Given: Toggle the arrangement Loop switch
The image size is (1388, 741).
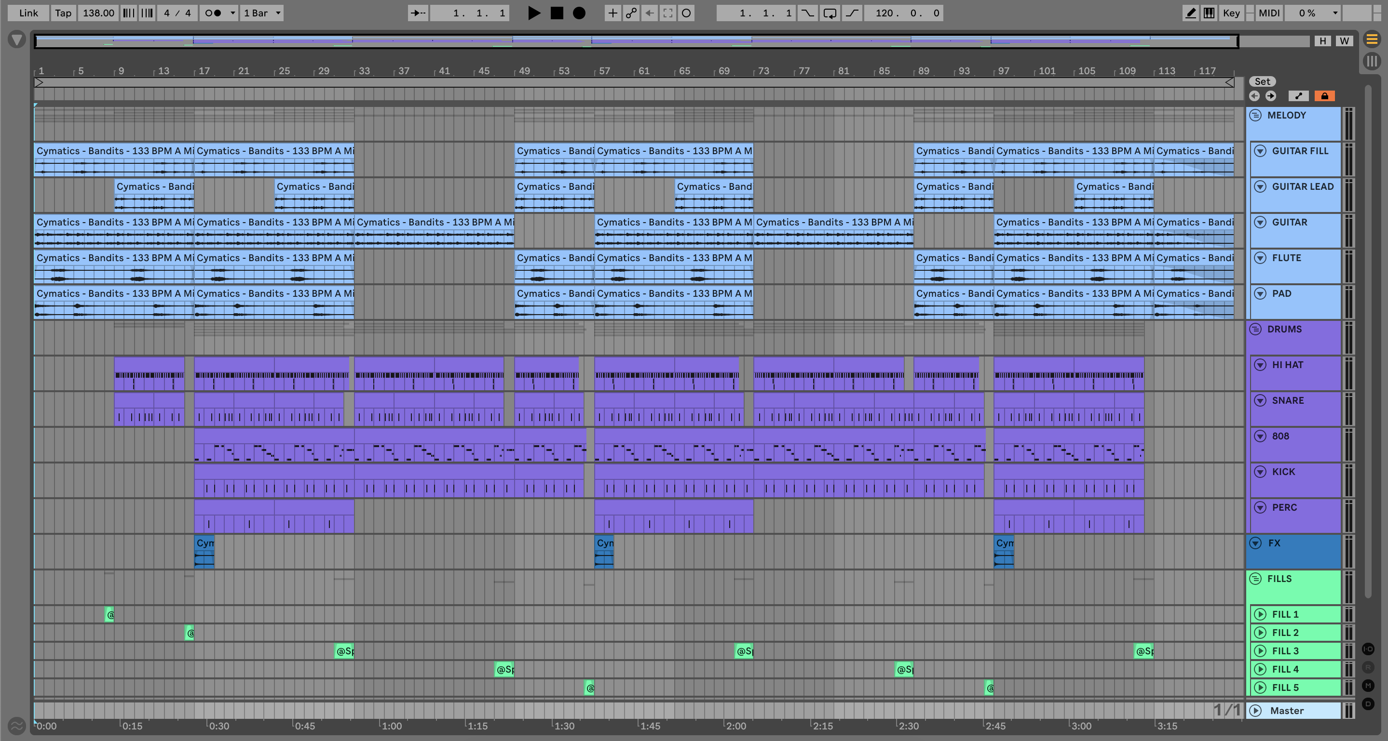Looking at the screenshot, I should pyautogui.click(x=830, y=13).
